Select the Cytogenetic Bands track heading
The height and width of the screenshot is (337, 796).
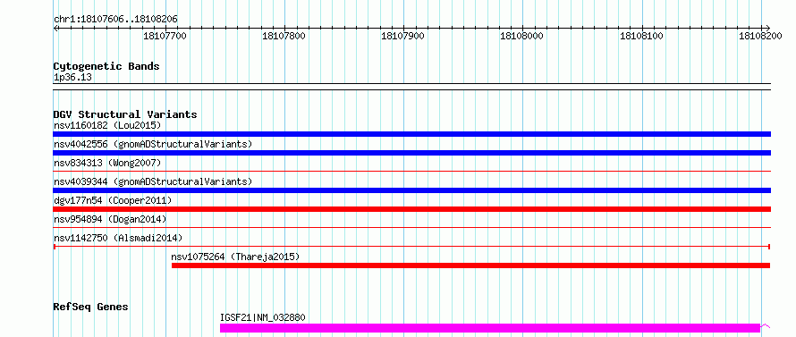pyautogui.click(x=106, y=66)
